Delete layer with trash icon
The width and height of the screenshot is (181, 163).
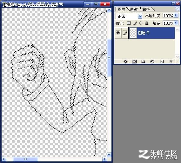pyautogui.click(x=171, y=62)
